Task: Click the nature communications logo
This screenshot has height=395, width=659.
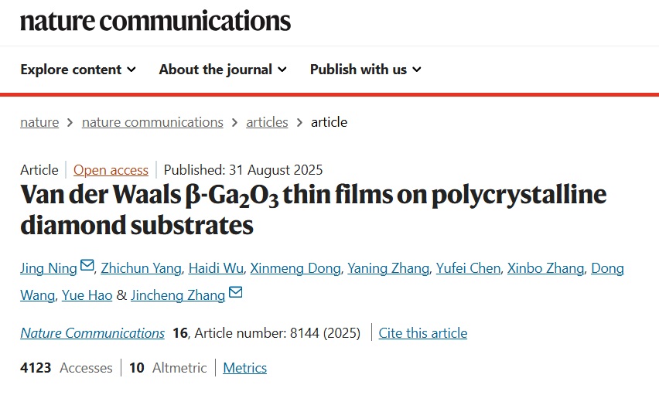Action: tap(155, 21)
